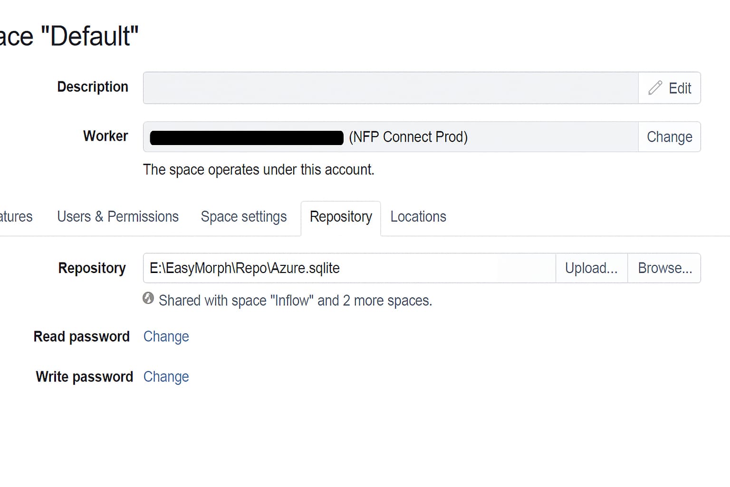Select the Repository tab
Viewport: 730px width, 487px height.
(341, 217)
